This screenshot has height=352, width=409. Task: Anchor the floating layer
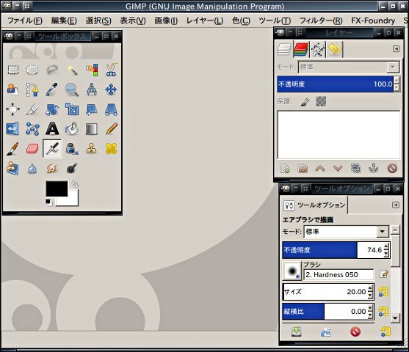373,169
